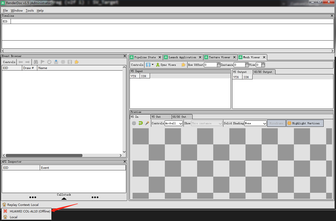This screenshot has width=336, height=221.
Task: Open the save format dropdown arrow
Action: (152, 65)
